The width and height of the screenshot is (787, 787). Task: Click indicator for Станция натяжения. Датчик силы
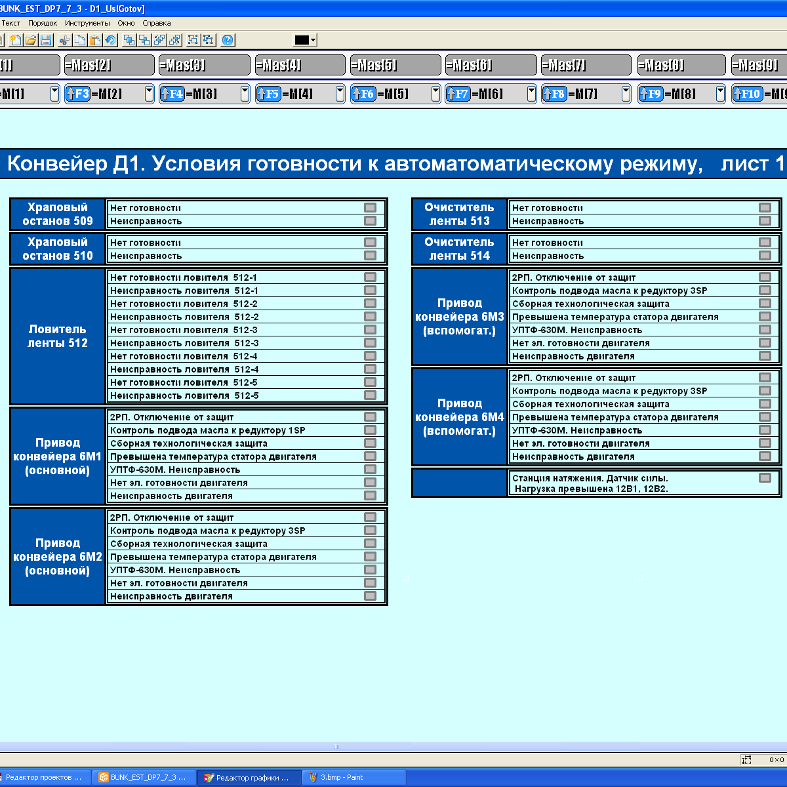click(765, 477)
